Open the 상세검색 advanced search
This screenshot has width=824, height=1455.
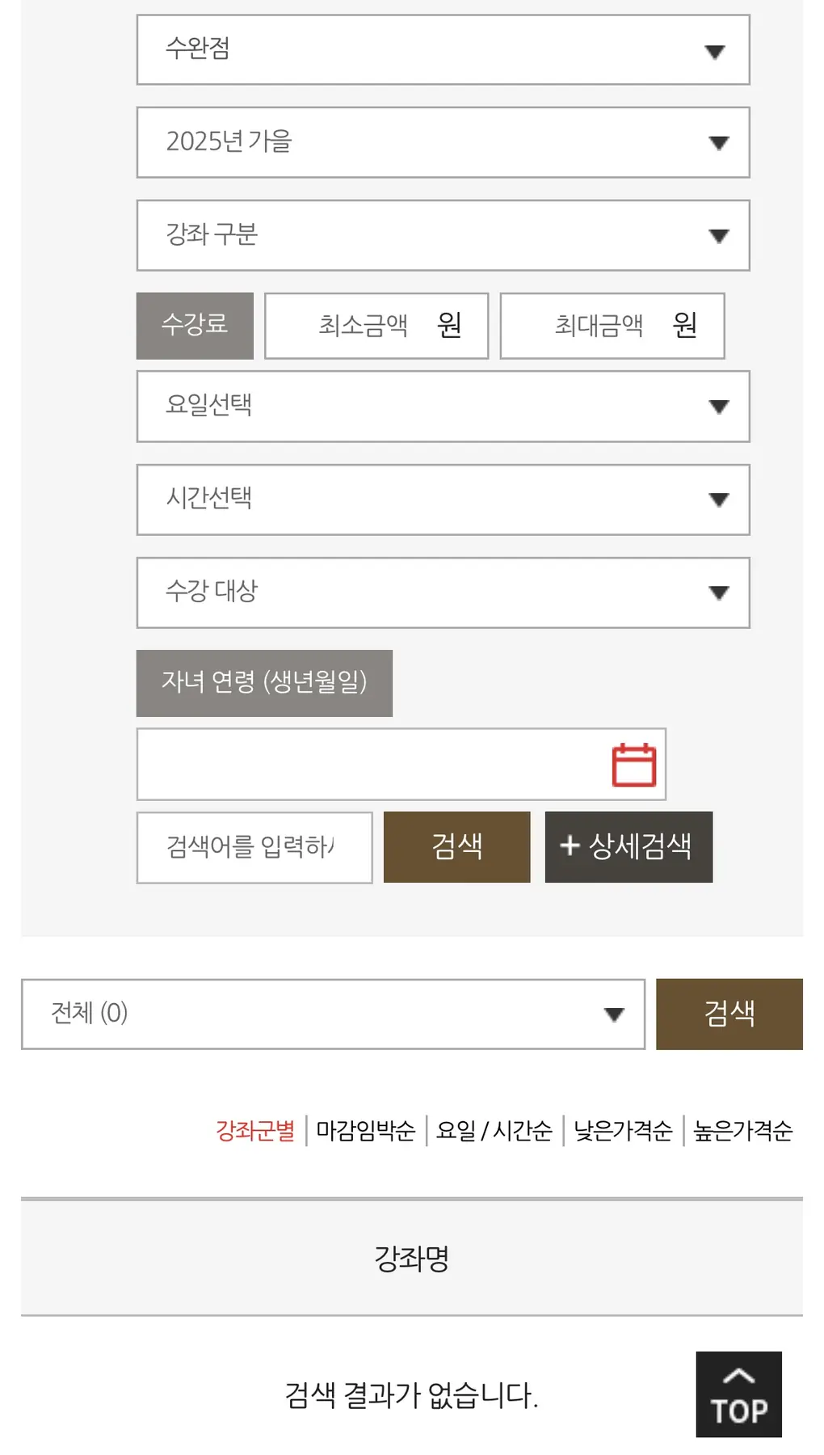pyautogui.click(x=629, y=847)
